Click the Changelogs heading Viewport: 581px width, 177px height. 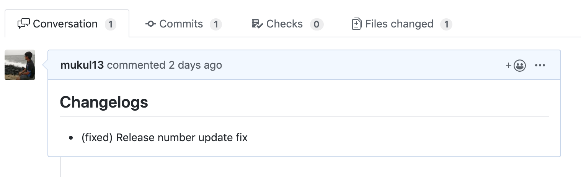tap(104, 102)
